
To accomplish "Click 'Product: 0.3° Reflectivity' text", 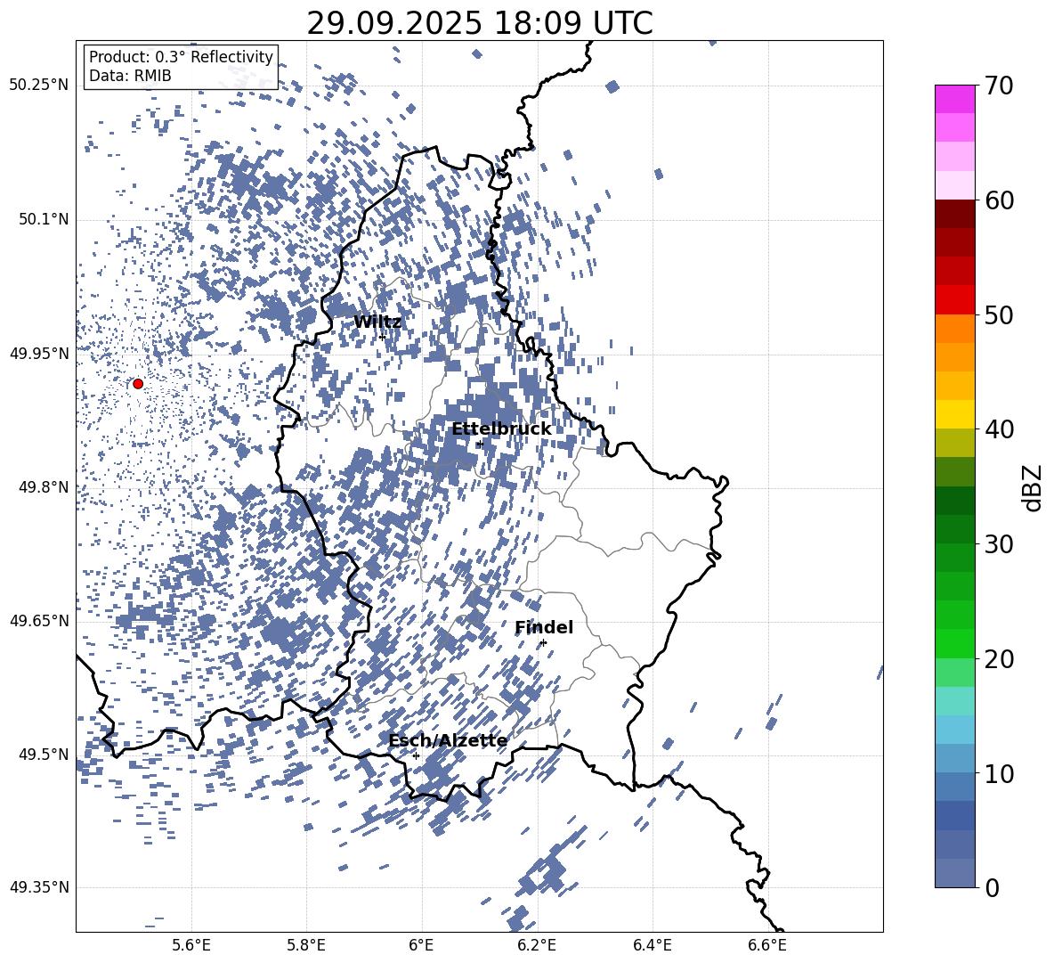I will [x=181, y=57].
